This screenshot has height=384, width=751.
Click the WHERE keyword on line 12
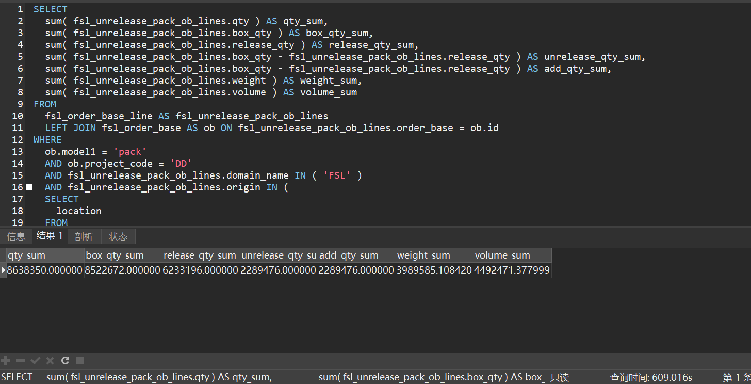(x=47, y=140)
